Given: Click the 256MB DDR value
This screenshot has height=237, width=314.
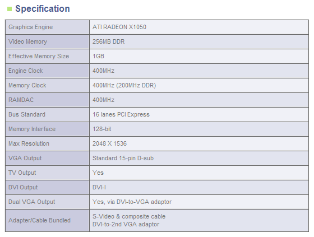Looking at the screenshot, I should click(109, 41).
